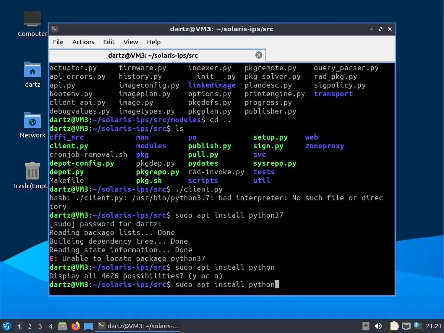
Task: Switch to workspace 4 in pager
Action: point(51,326)
